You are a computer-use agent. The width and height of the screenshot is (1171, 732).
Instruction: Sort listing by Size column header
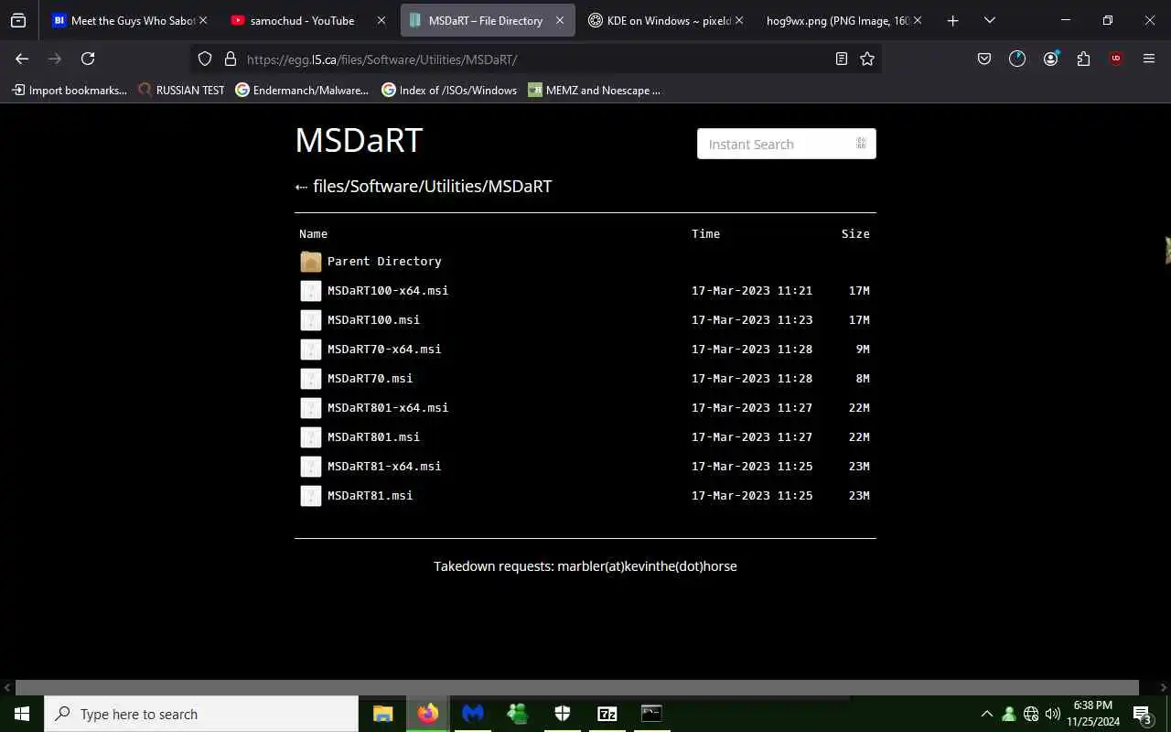click(x=855, y=234)
